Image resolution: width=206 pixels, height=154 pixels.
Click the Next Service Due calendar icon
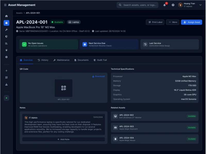[85, 44]
